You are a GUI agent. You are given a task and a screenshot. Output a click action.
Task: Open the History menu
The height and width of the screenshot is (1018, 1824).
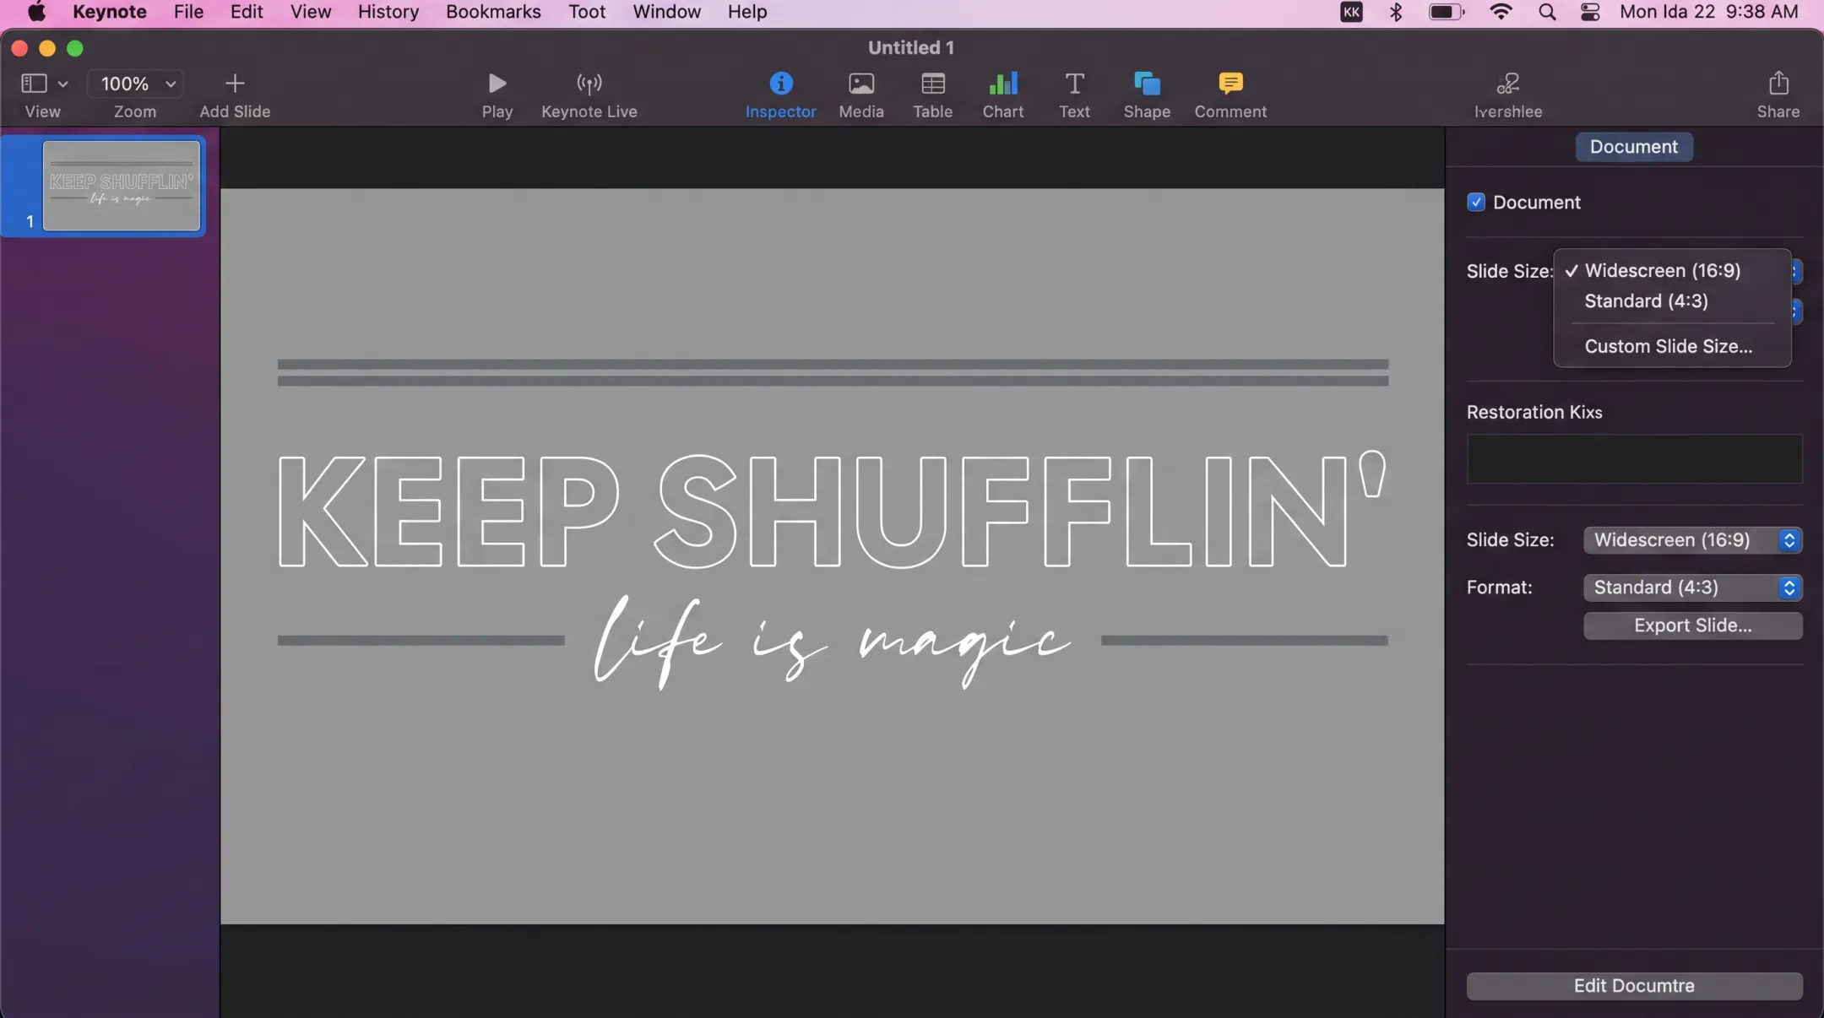click(x=388, y=12)
